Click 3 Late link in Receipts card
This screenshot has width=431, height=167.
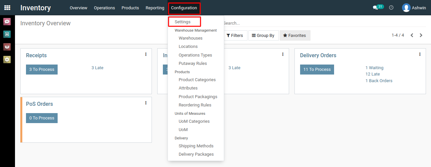click(98, 68)
